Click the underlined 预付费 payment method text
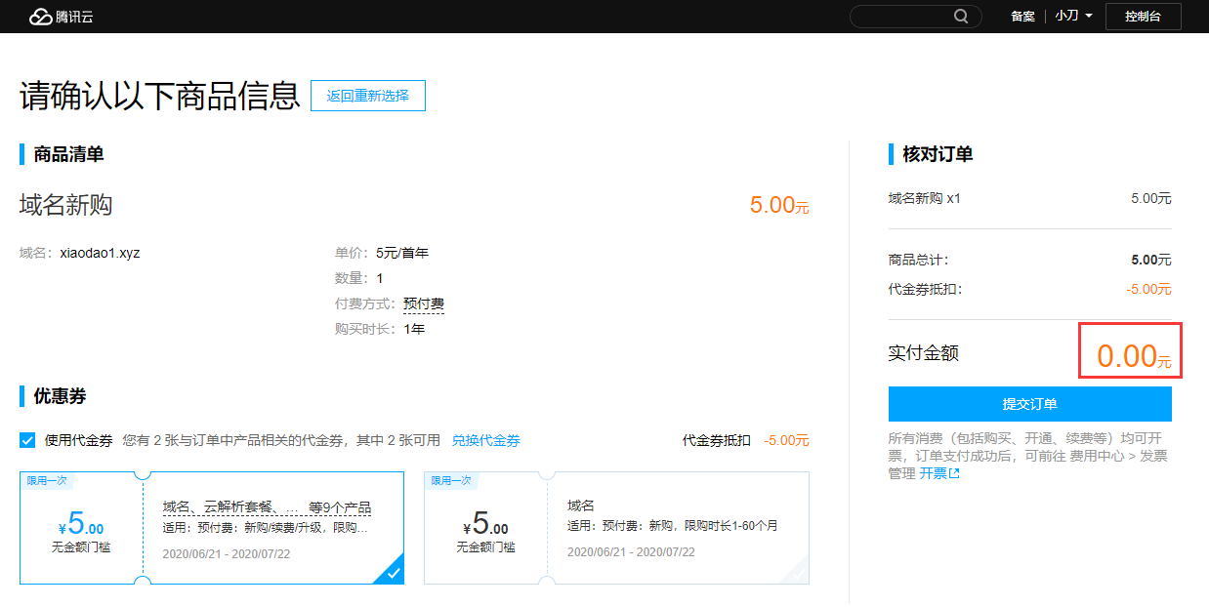This screenshot has height=607, width=1209. click(423, 304)
